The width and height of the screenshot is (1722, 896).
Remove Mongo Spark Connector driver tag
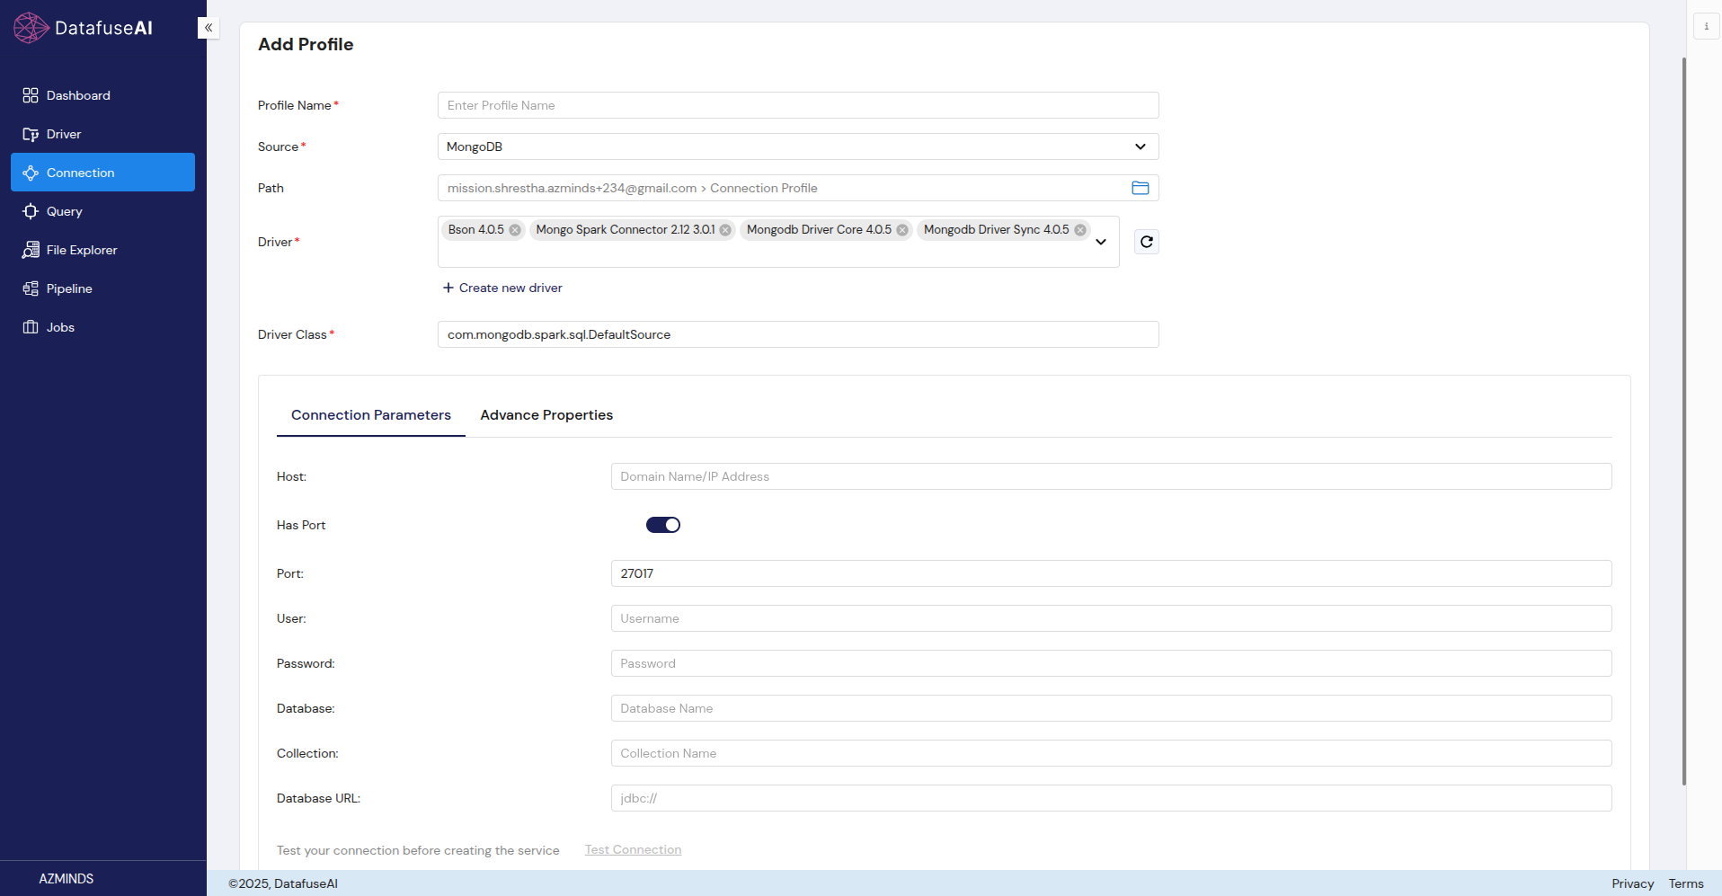(x=725, y=230)
